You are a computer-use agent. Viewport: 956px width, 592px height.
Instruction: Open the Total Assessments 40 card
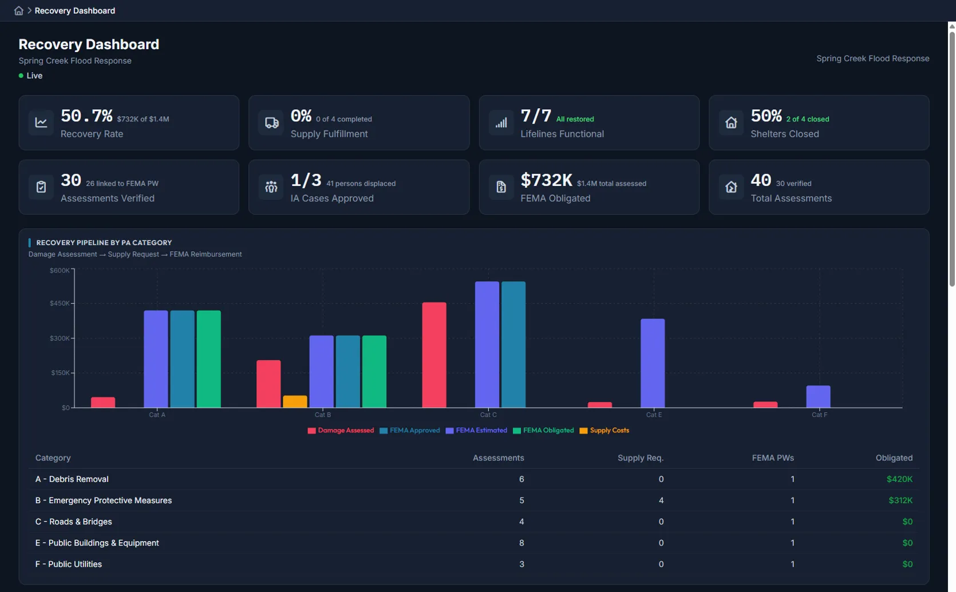coord(819,187)
